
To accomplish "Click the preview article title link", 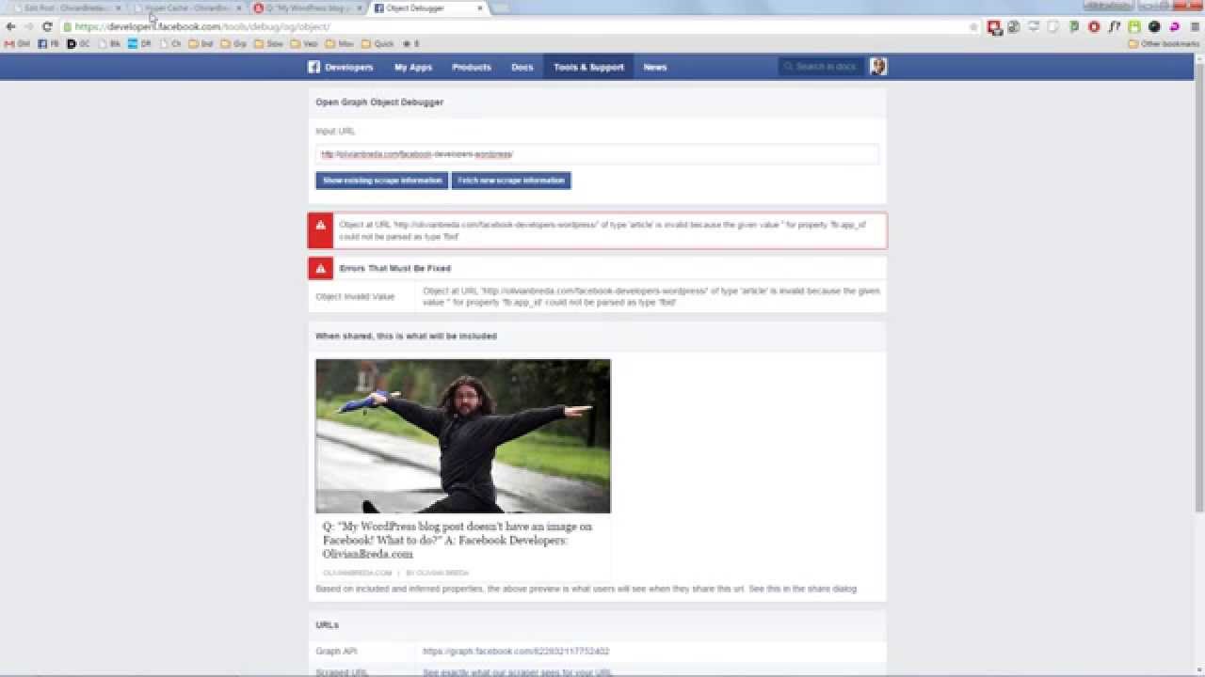I will pyautogui.click(x=458, y=541).
